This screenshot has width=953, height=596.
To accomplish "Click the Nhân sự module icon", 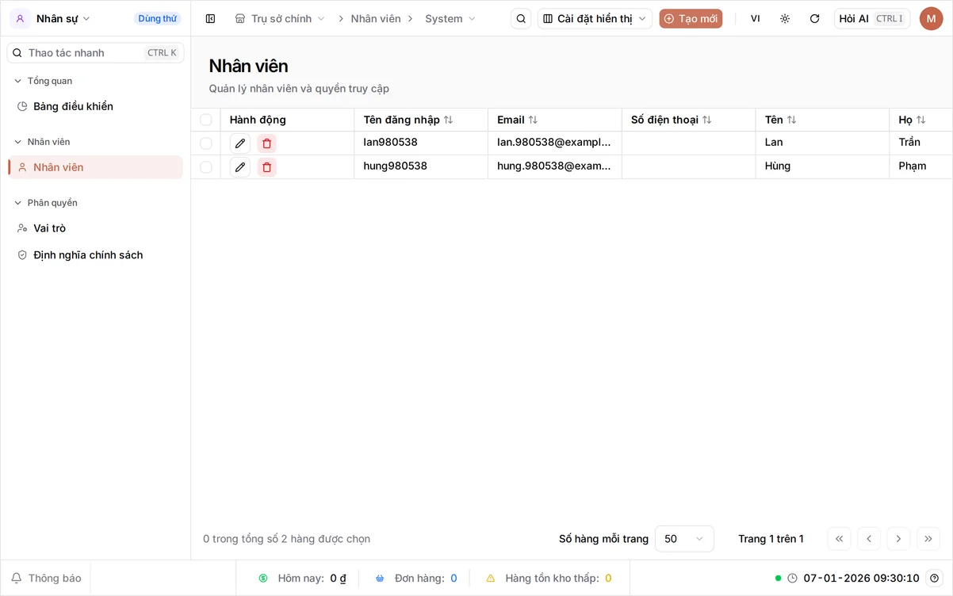I will click(21, 18).
